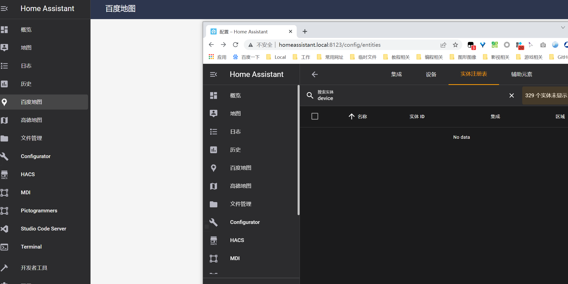
Task: Sort entities by 区域 column
Action: coord(560,117)
